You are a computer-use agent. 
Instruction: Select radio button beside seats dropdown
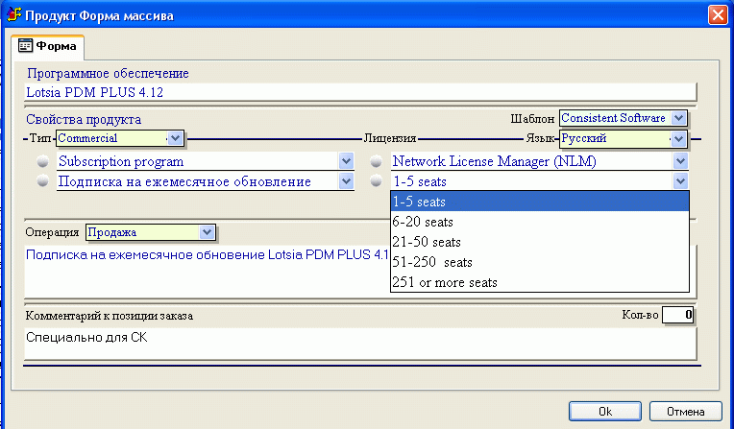tap(377, 181)
